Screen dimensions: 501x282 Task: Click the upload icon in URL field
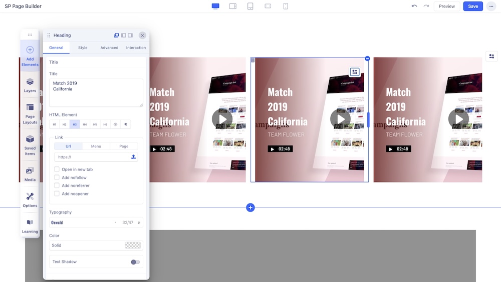(x=133, y=157)
